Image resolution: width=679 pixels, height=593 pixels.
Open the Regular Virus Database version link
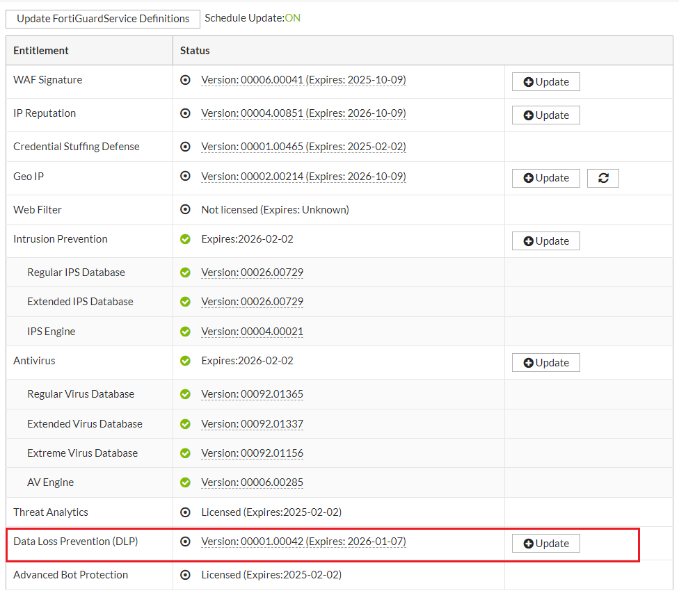(x=252, y=393)
